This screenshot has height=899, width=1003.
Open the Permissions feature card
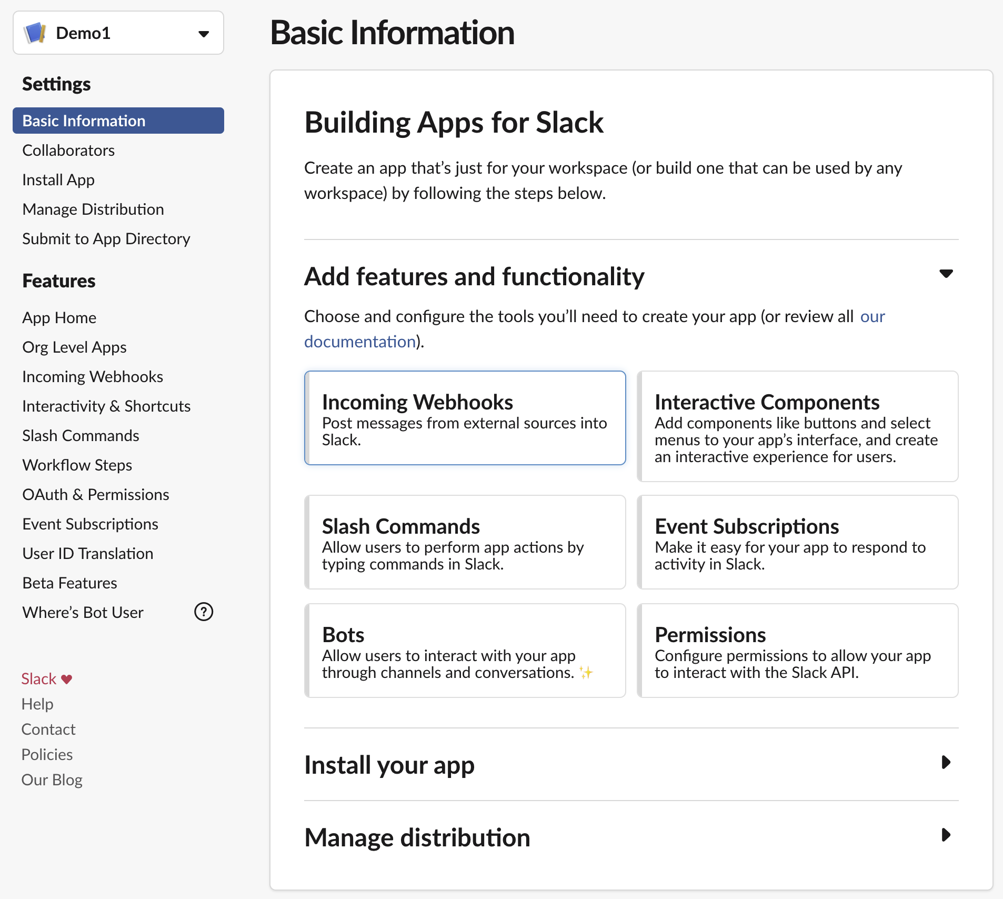coord(798,651)
